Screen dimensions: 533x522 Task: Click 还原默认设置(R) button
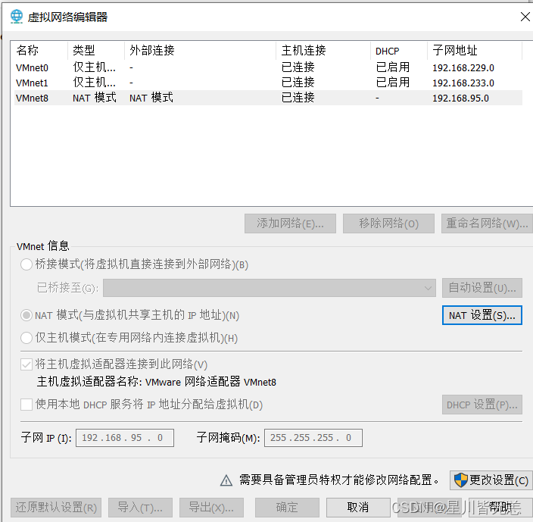point(56,508)
